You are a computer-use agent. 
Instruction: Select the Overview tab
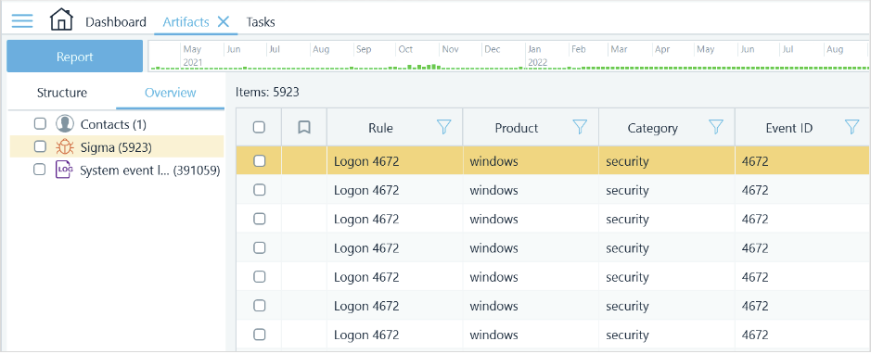170,93
